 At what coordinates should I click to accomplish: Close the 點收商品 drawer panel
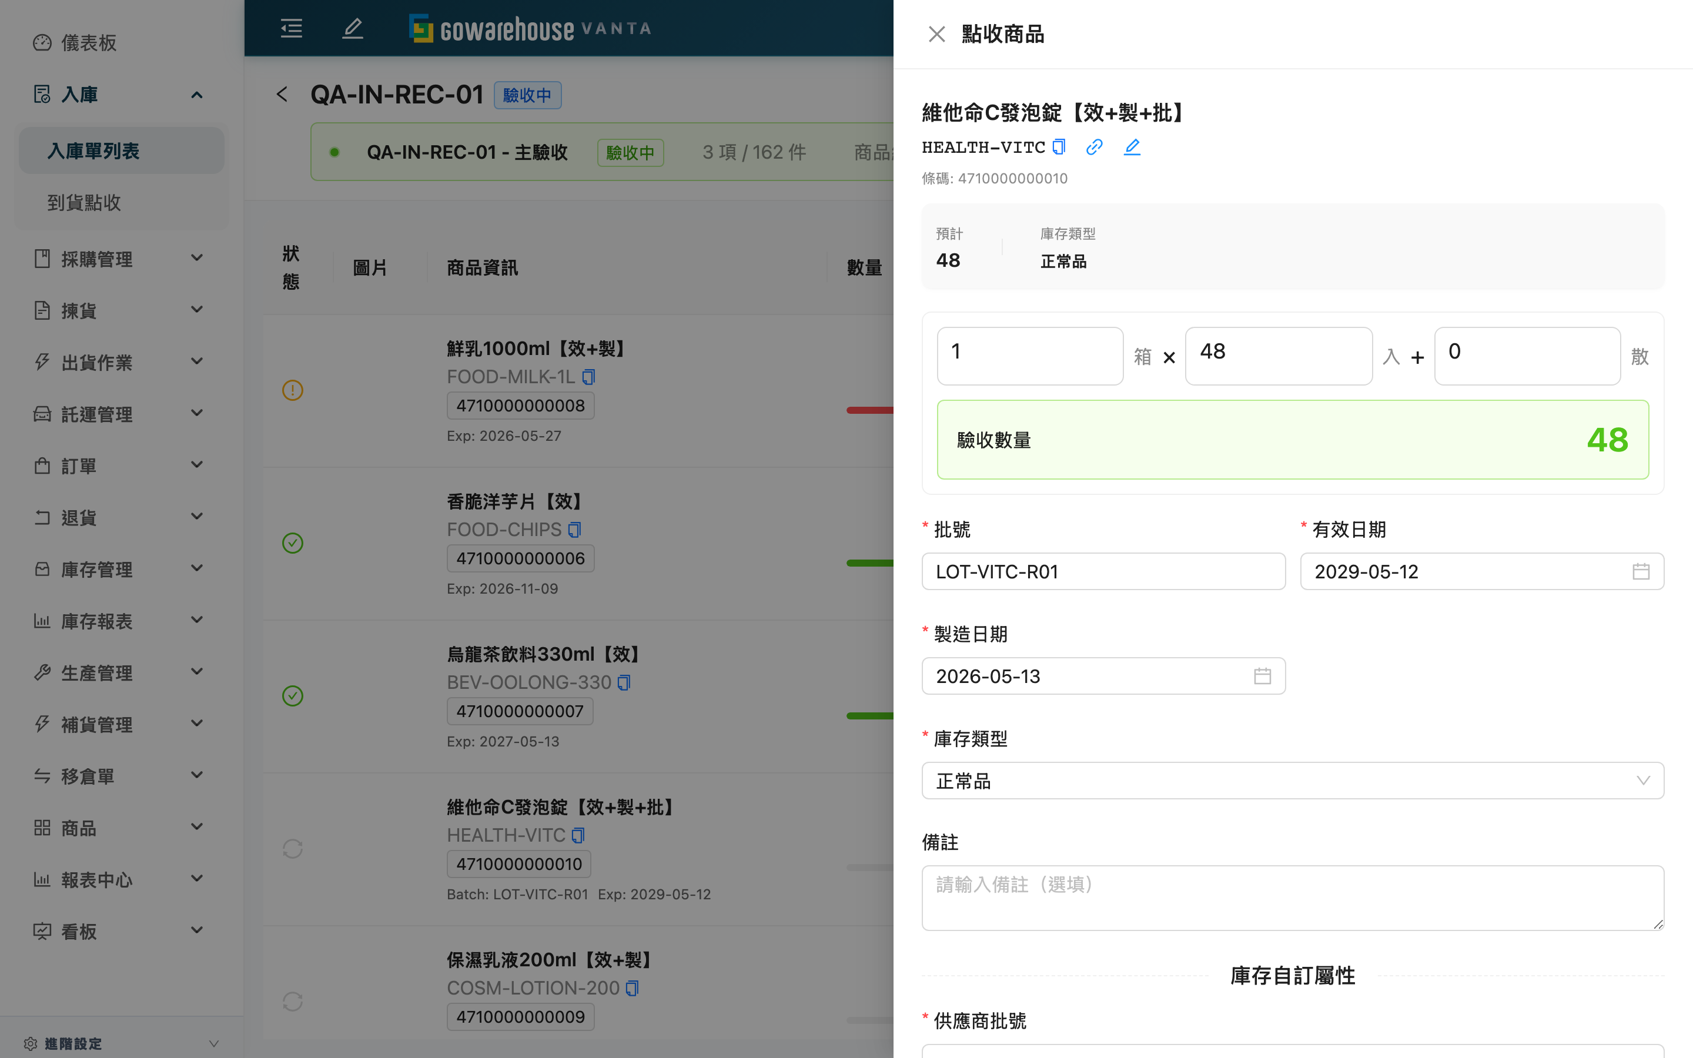coord(936,34)
